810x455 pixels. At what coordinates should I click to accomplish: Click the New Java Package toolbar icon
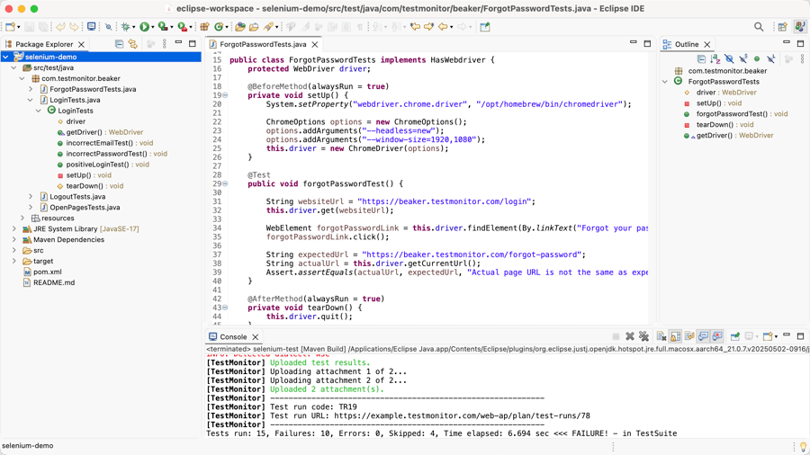pos(204,27)
